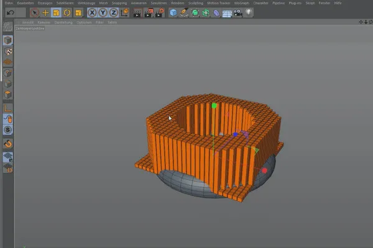Toggle the Locked Workplane icon

point(8,157)
